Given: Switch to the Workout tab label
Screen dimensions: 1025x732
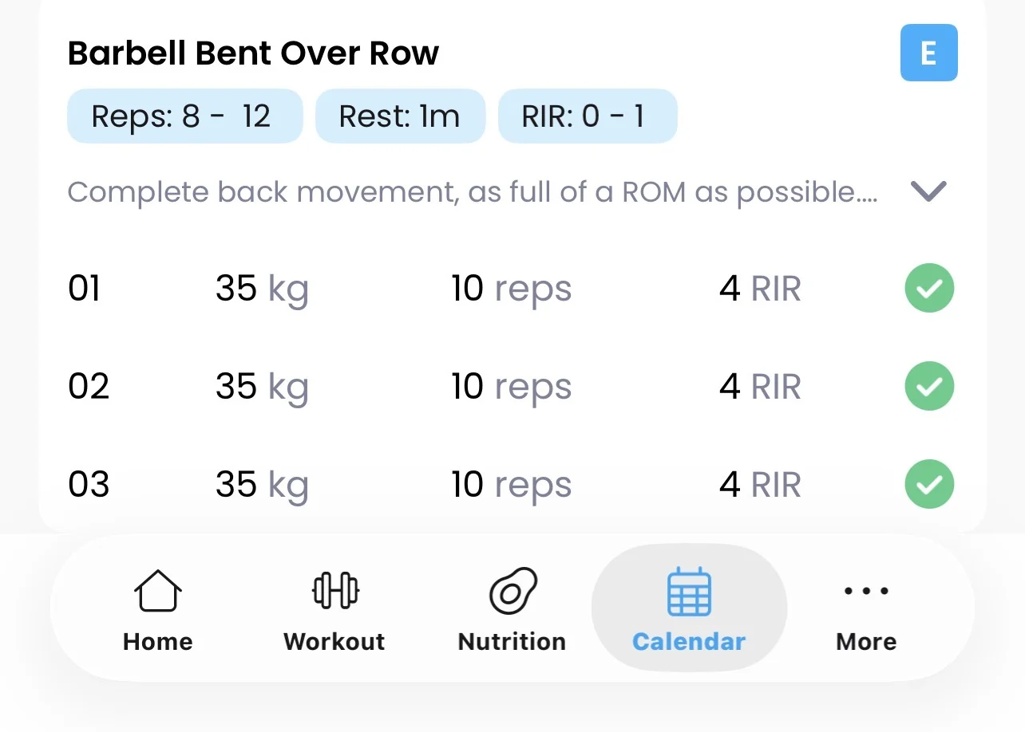Looking at the screenshot, I should (334, 642).
